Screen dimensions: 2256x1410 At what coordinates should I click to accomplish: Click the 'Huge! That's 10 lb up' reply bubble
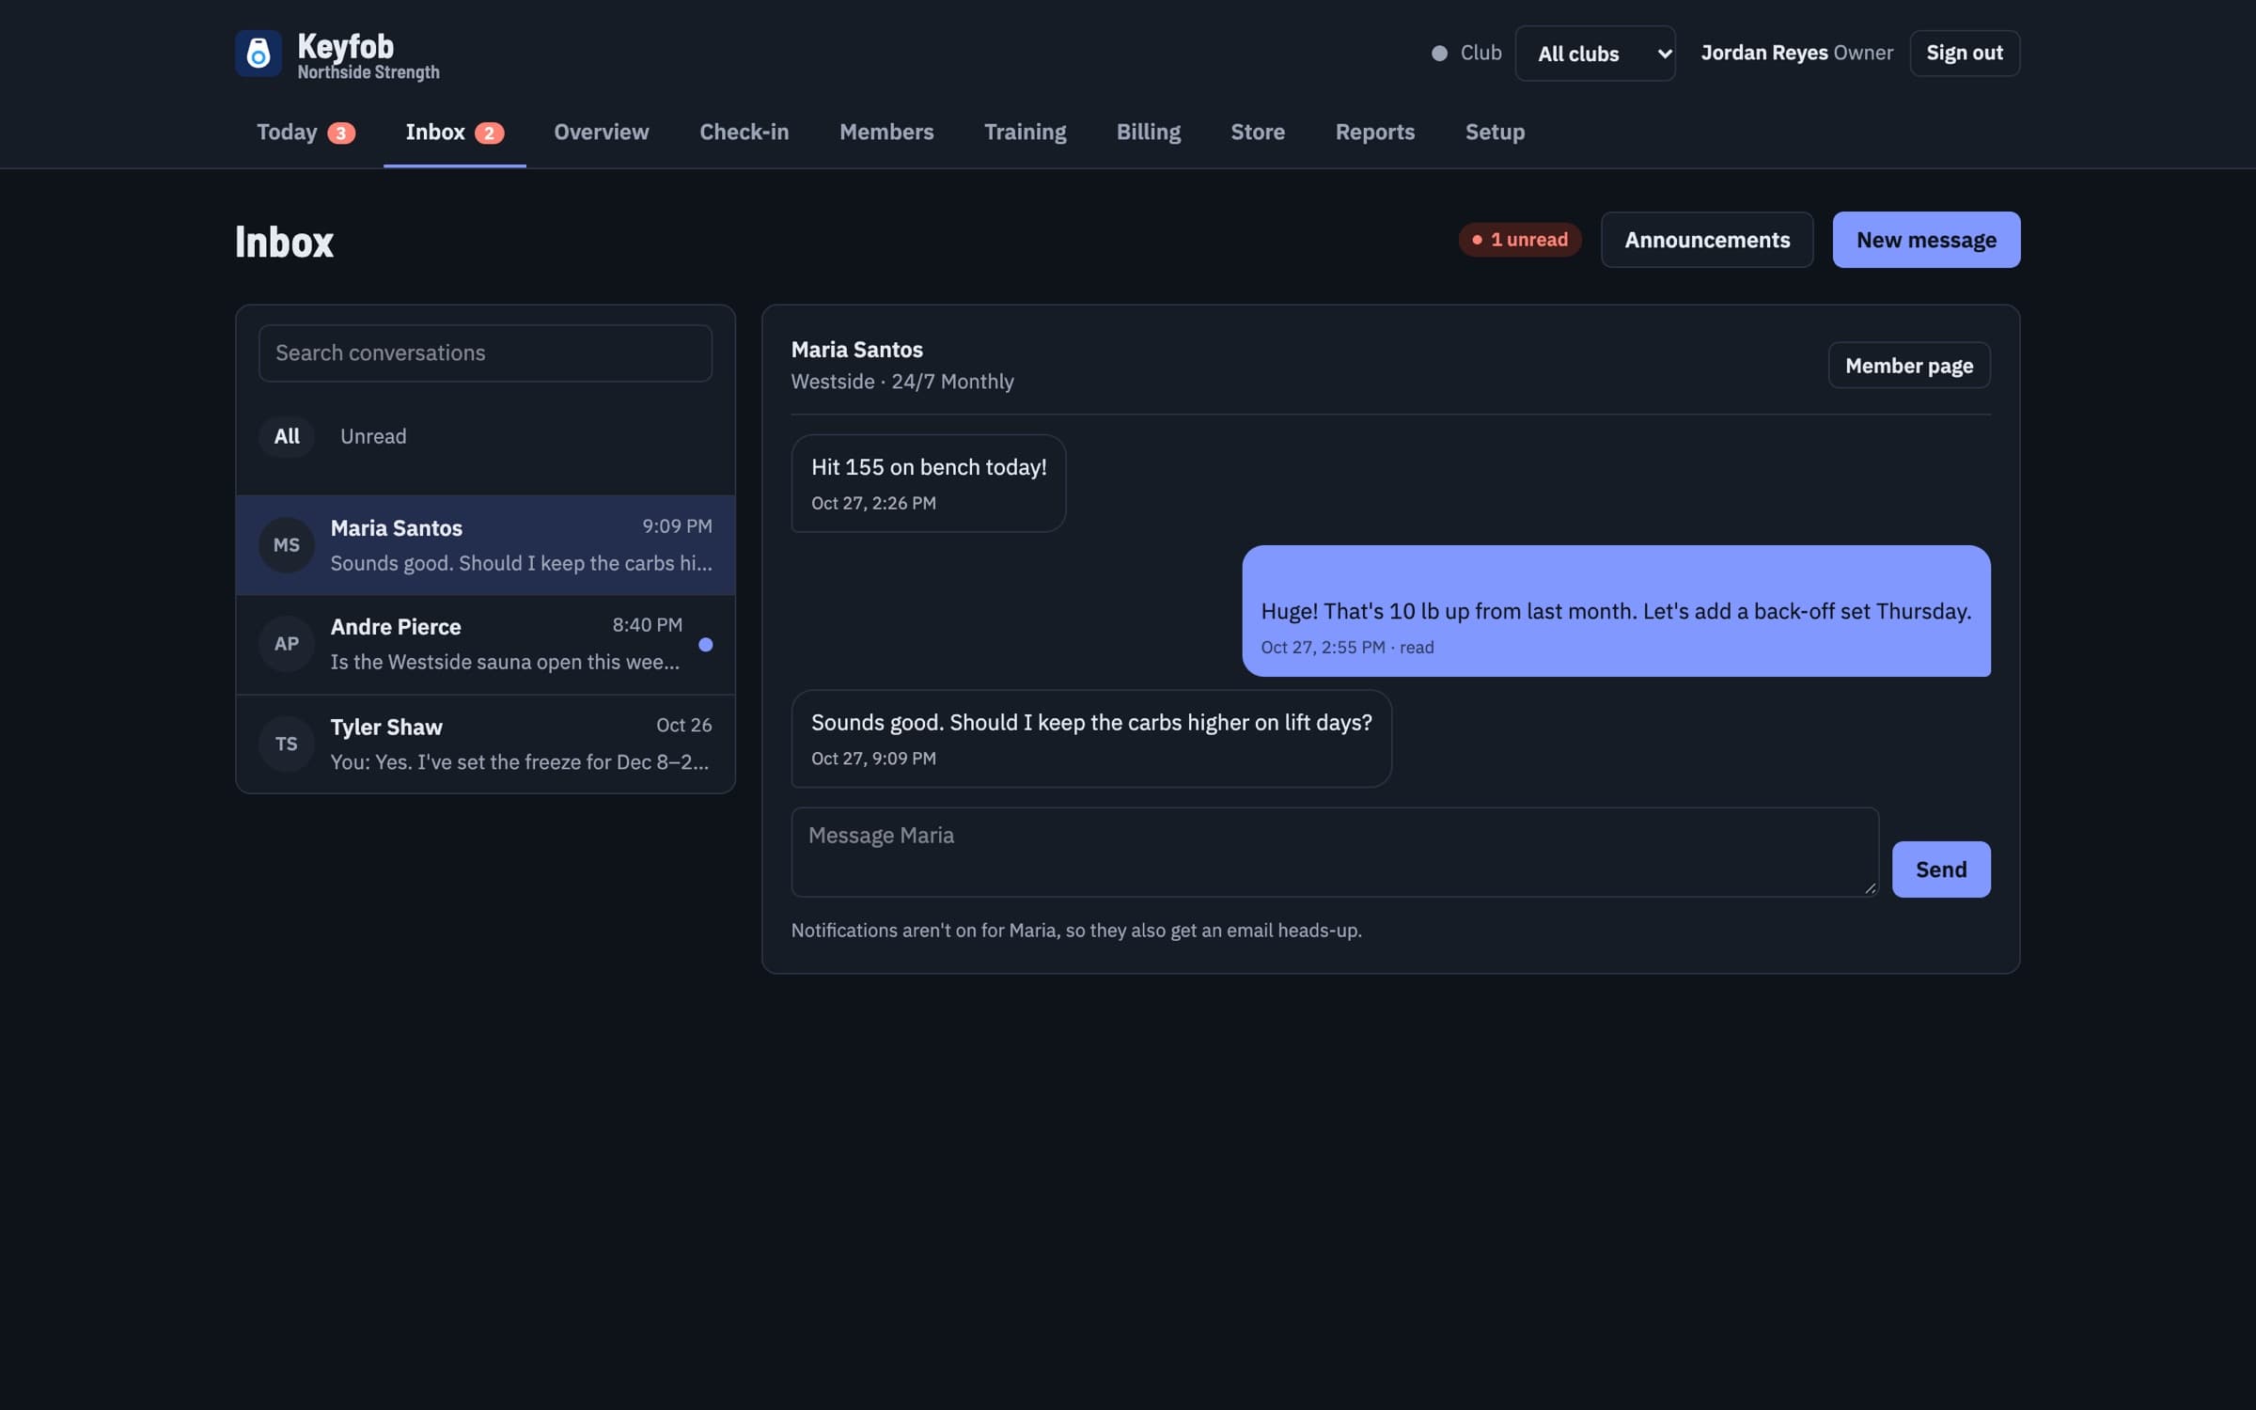1616,611
